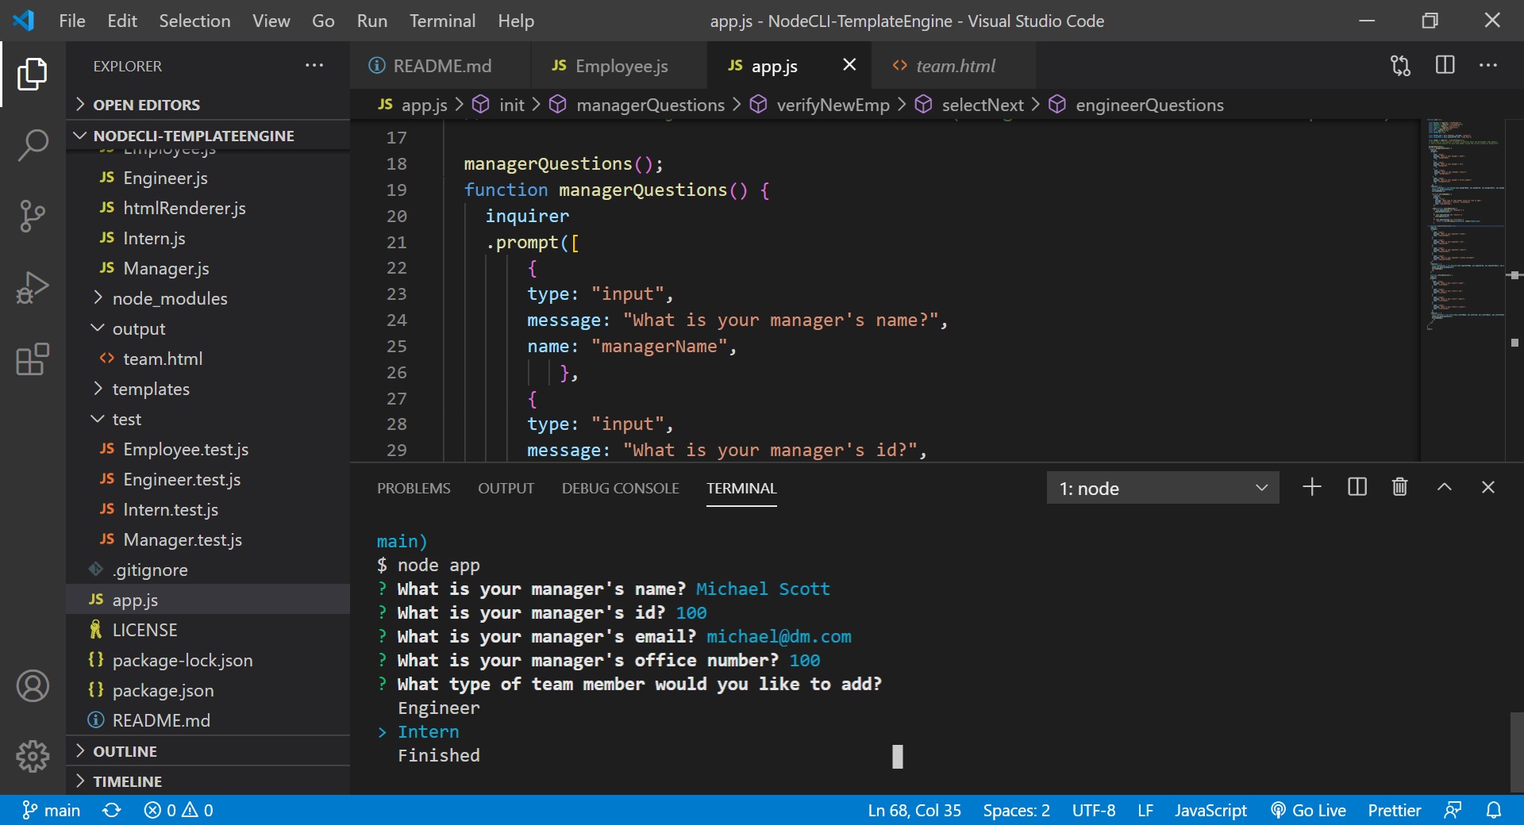Open the Accounts menu icon

[33, 686]
